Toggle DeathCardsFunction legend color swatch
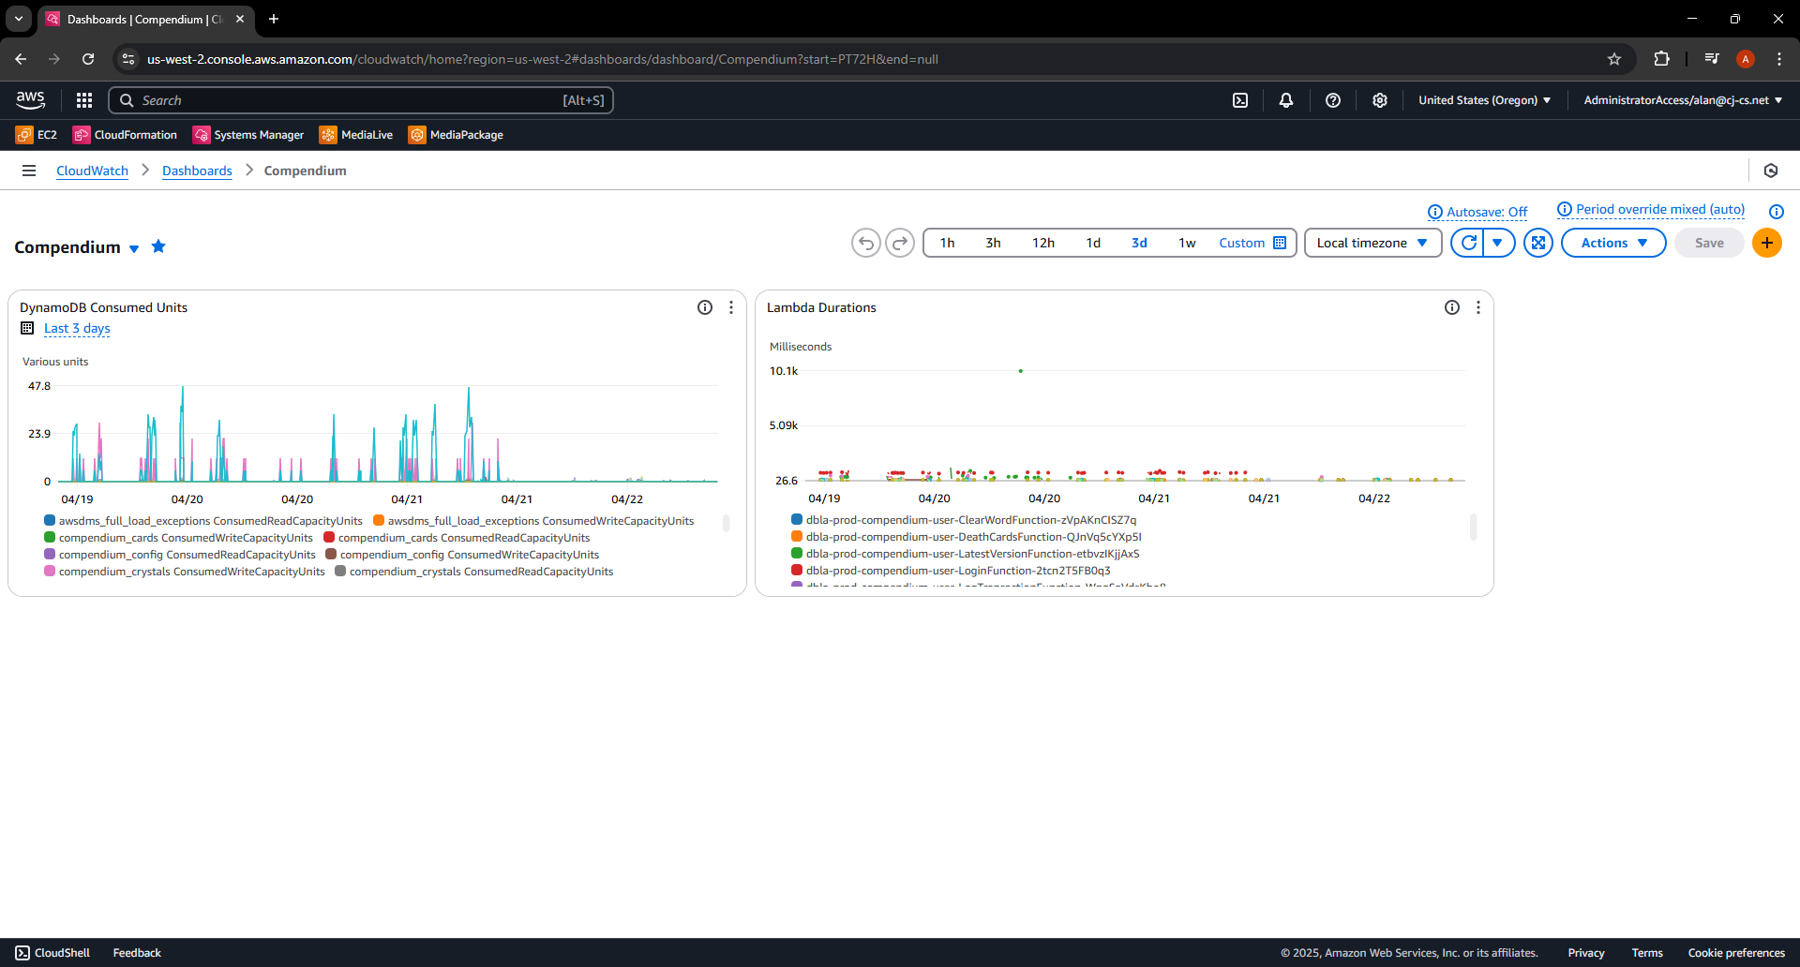 pyautogui.click(x=797, y=537)
